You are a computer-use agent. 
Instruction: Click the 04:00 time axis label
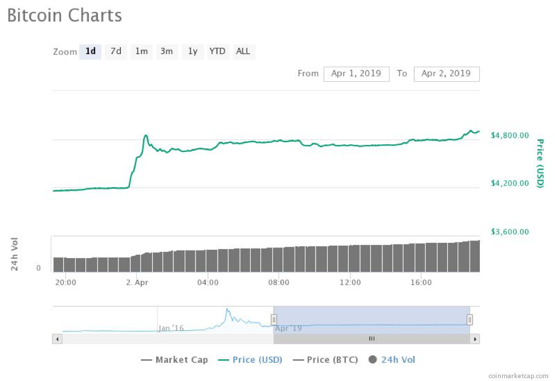(x=208, y=283)
